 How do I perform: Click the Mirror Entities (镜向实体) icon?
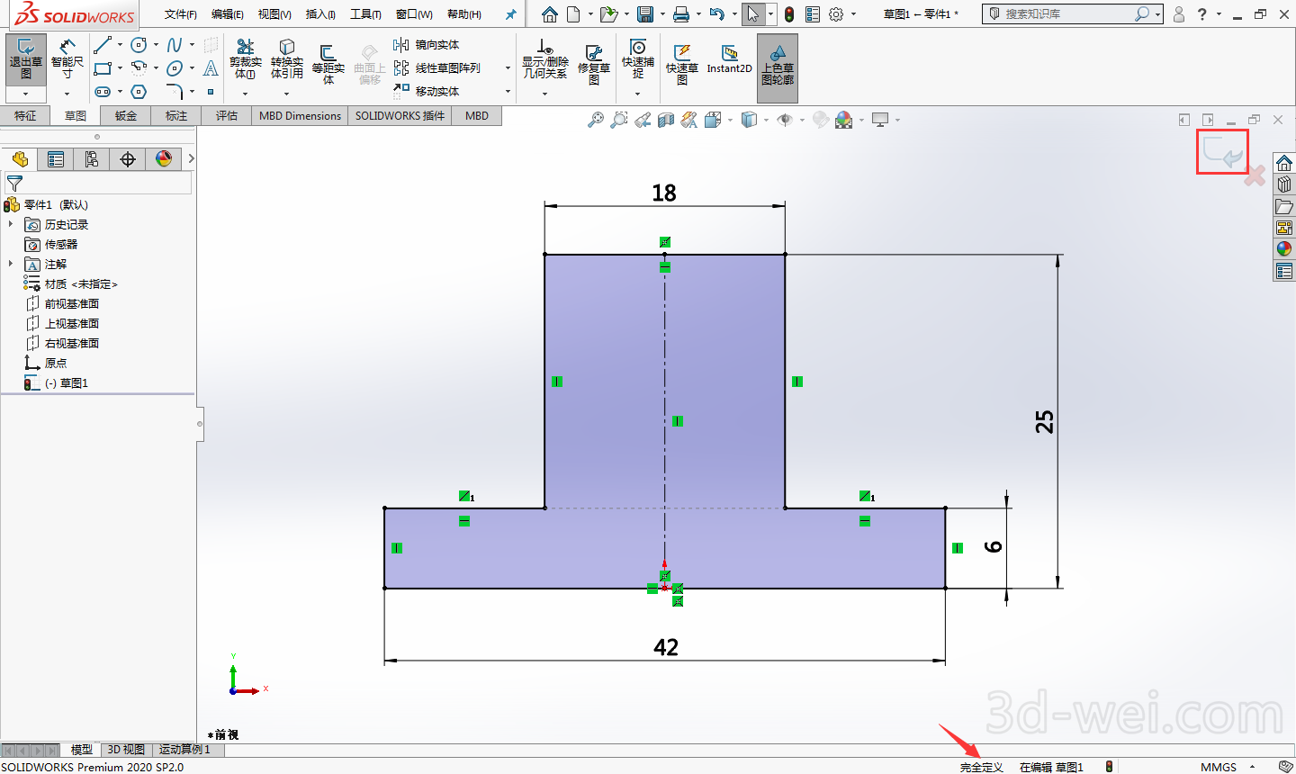pos(401,45)
